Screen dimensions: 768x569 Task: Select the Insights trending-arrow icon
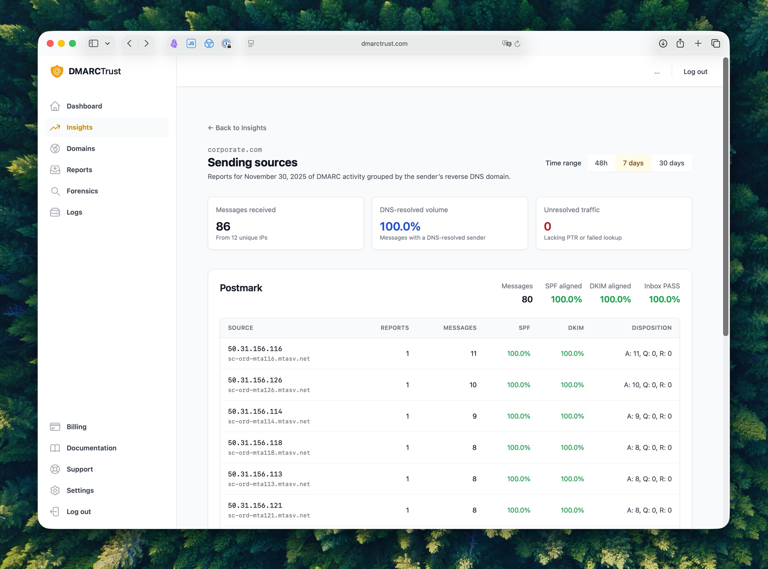point(55,127)
